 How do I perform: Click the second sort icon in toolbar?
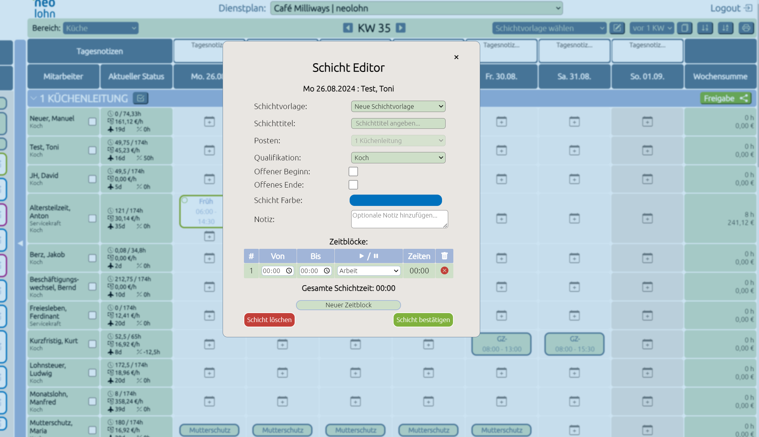(x=726, y=28)
